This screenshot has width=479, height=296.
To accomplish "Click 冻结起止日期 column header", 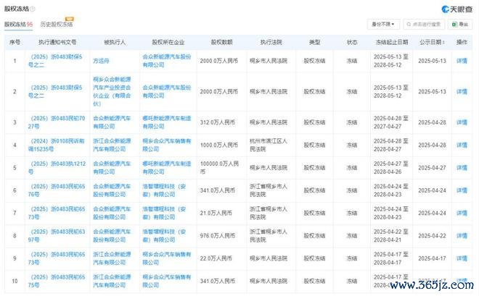I will click(392, 42).
